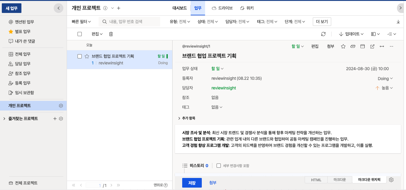Open editor settings gear near 마크다운 위지윅
The image size is (406, 190).
[391, 180]
